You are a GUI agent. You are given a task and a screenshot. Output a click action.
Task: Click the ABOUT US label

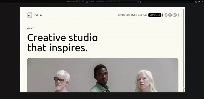pyautogui.click(x=31, y=28)
